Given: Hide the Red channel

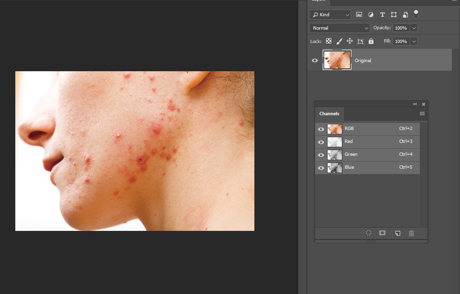Looking at the screenshot, I should 321,142.
